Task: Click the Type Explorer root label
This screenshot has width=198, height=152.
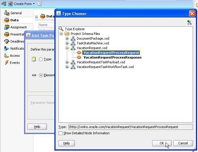Action: [x=75, y=29]
